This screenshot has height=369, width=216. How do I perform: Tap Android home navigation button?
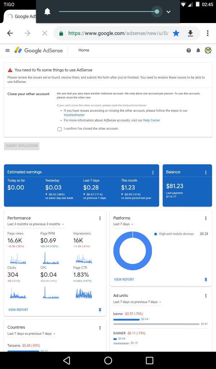(108, 360)
